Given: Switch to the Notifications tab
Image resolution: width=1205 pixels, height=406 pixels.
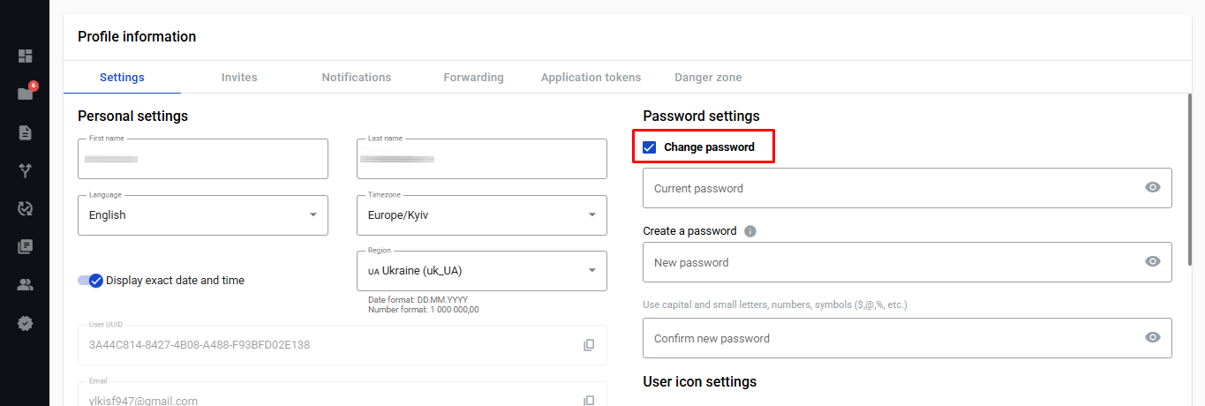Looking at the screenshot, I should [x=357, y=78].
